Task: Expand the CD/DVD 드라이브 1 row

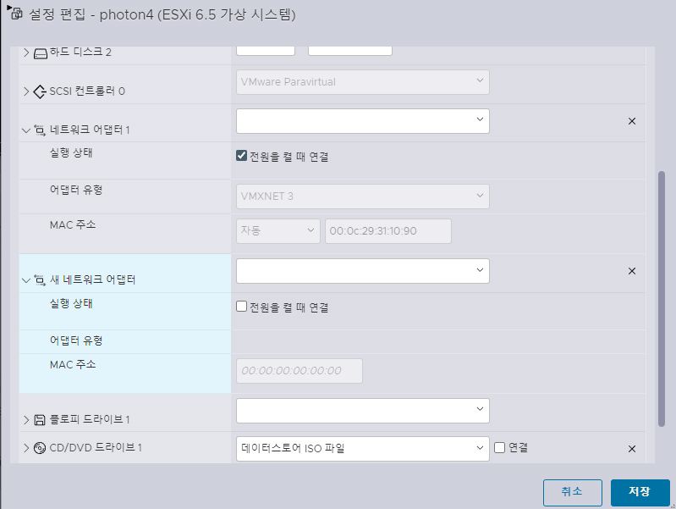Action: (26, 448)
